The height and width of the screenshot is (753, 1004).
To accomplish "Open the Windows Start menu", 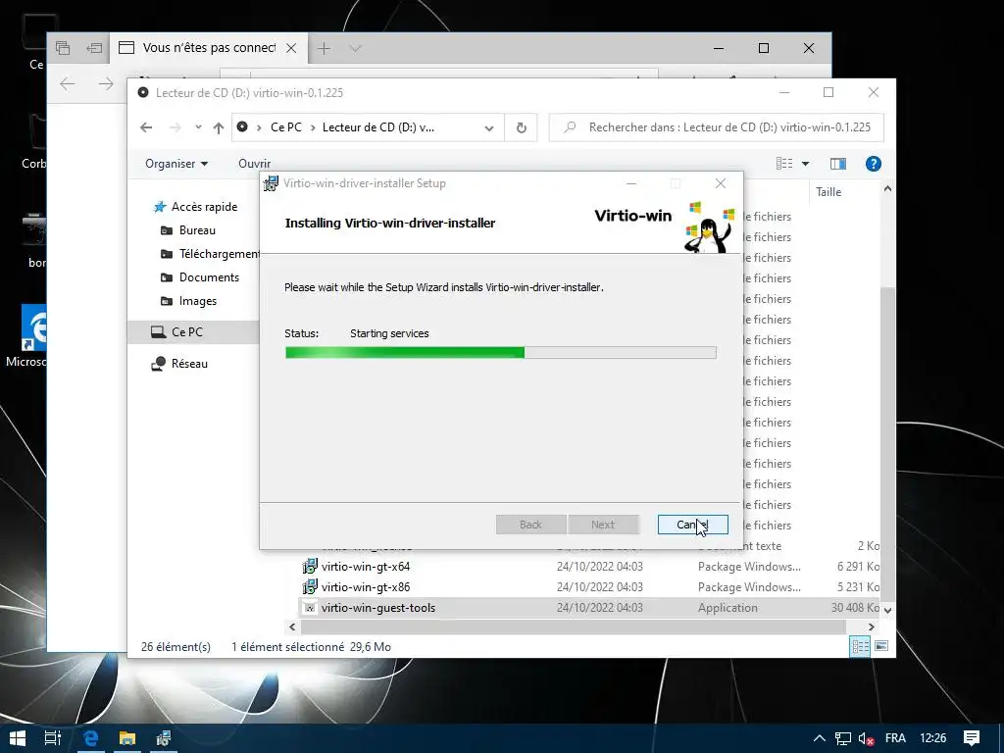I will point(18,738).
